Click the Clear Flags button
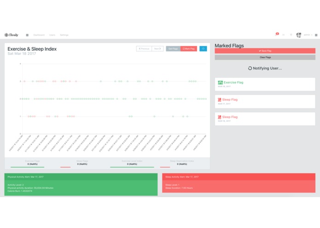This screenshot has width=320, height=228. pyautogui.click(x=265, y=57)
